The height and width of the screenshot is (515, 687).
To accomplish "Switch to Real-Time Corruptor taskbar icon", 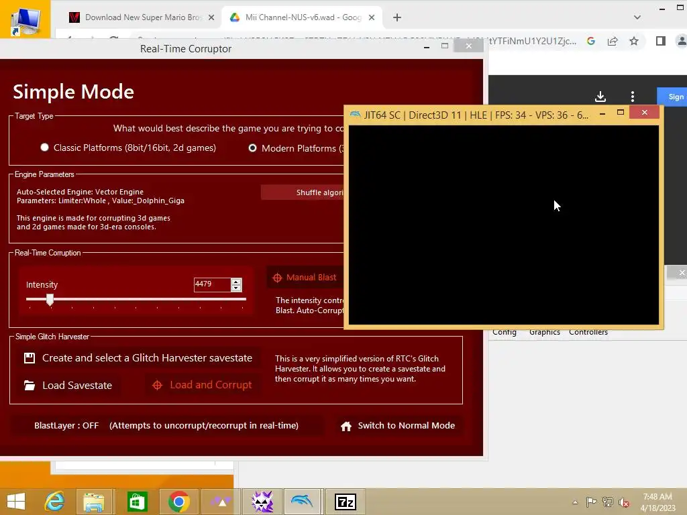I will (x=262, y=502).
